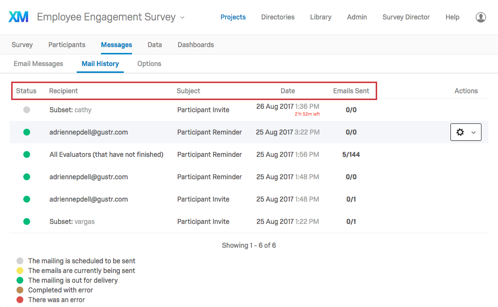Viewport: 498px width, 307px height.
Task: Expand the Employee Engagement Survey project dropdown
Action: 183,17
